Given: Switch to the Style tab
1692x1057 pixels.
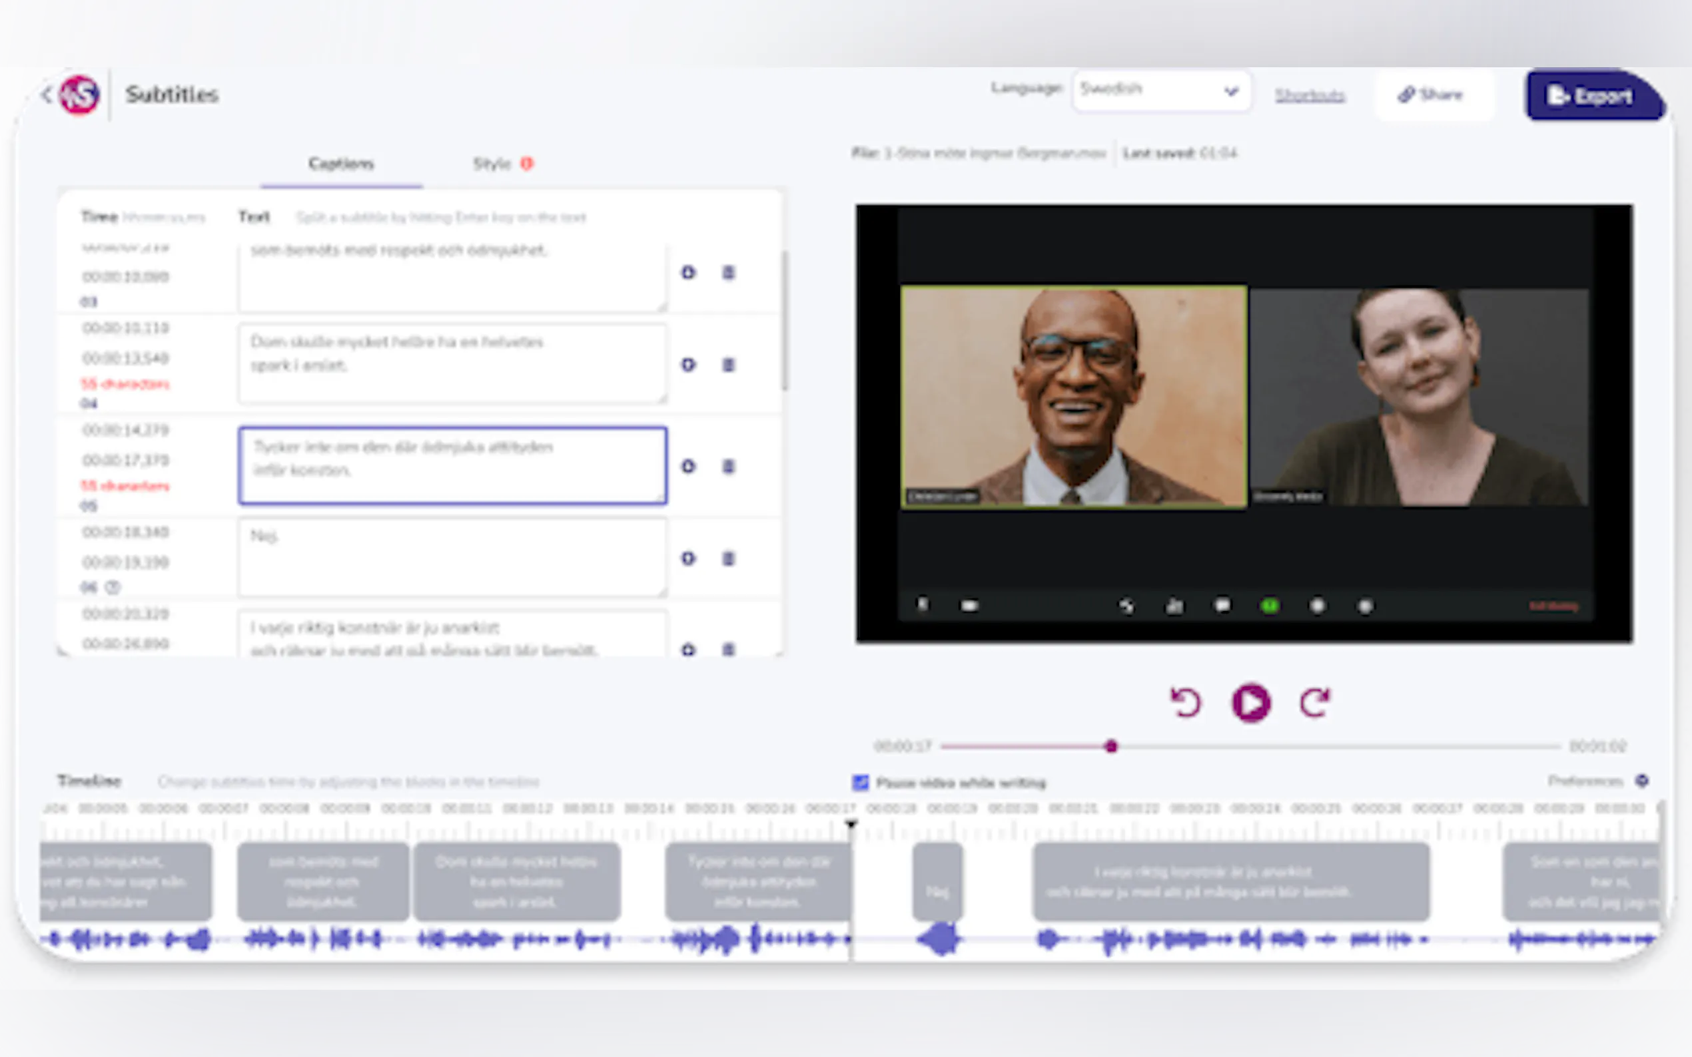Looking at the screenshot, I should click(x=492, y=164).
